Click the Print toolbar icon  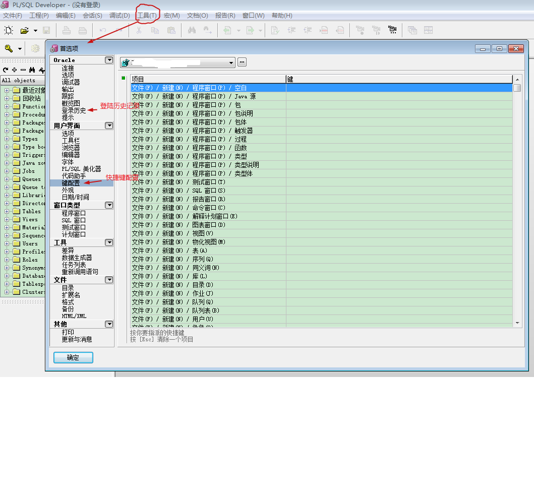pos(67,30)
